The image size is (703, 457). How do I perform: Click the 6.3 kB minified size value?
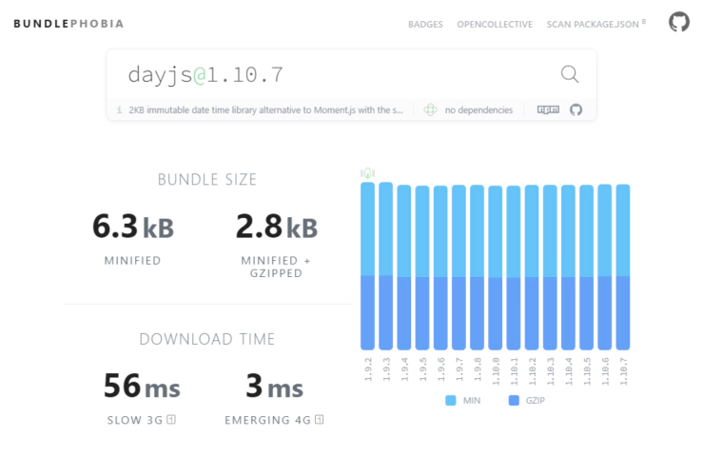click(x=133, y=227)
